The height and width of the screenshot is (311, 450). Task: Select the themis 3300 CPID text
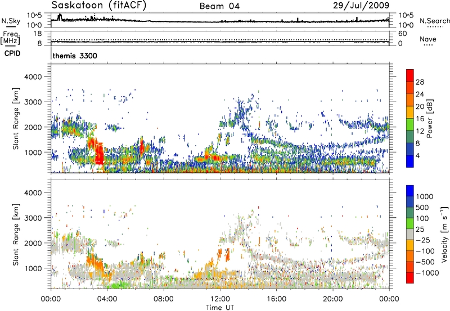coord(75,56)
